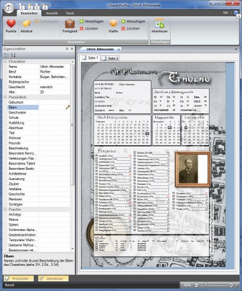Click the properties scrollbar up arrow
The height and width of the screenshot is (291, 242).
tap(73, 62)
